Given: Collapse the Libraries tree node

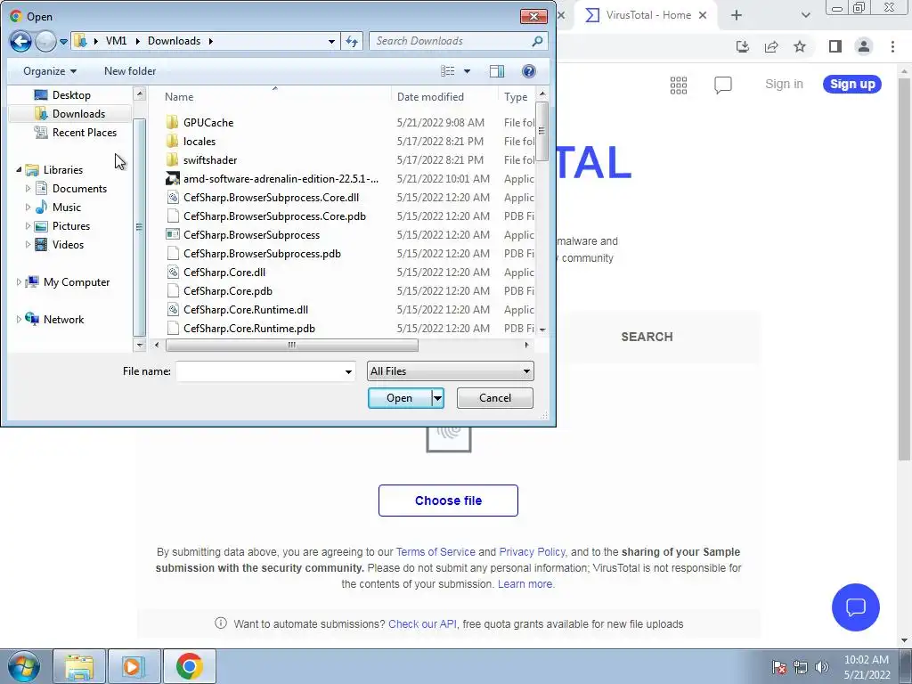Looking at the screenshot, I should [19, 170].
